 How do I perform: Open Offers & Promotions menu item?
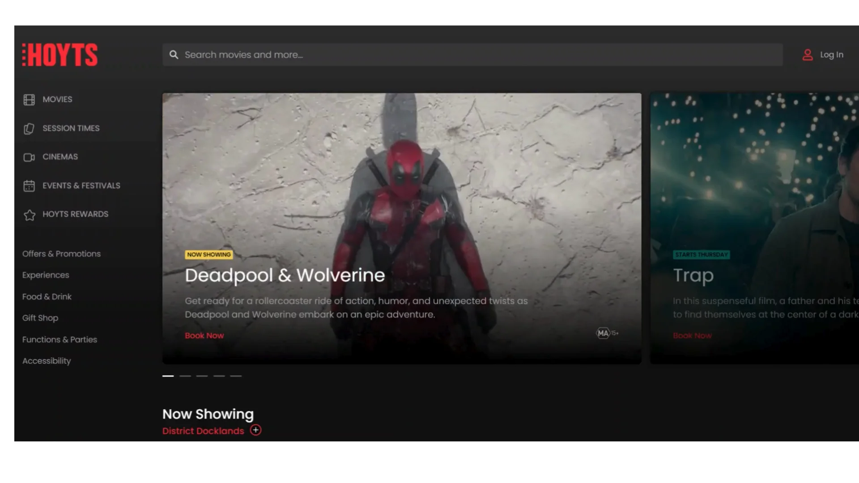61,254
